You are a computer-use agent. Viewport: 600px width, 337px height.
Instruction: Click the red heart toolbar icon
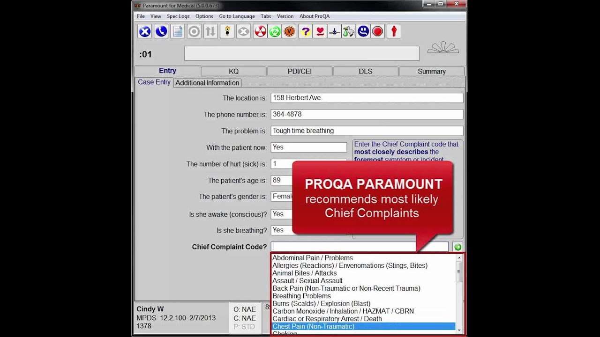(320, 31)
